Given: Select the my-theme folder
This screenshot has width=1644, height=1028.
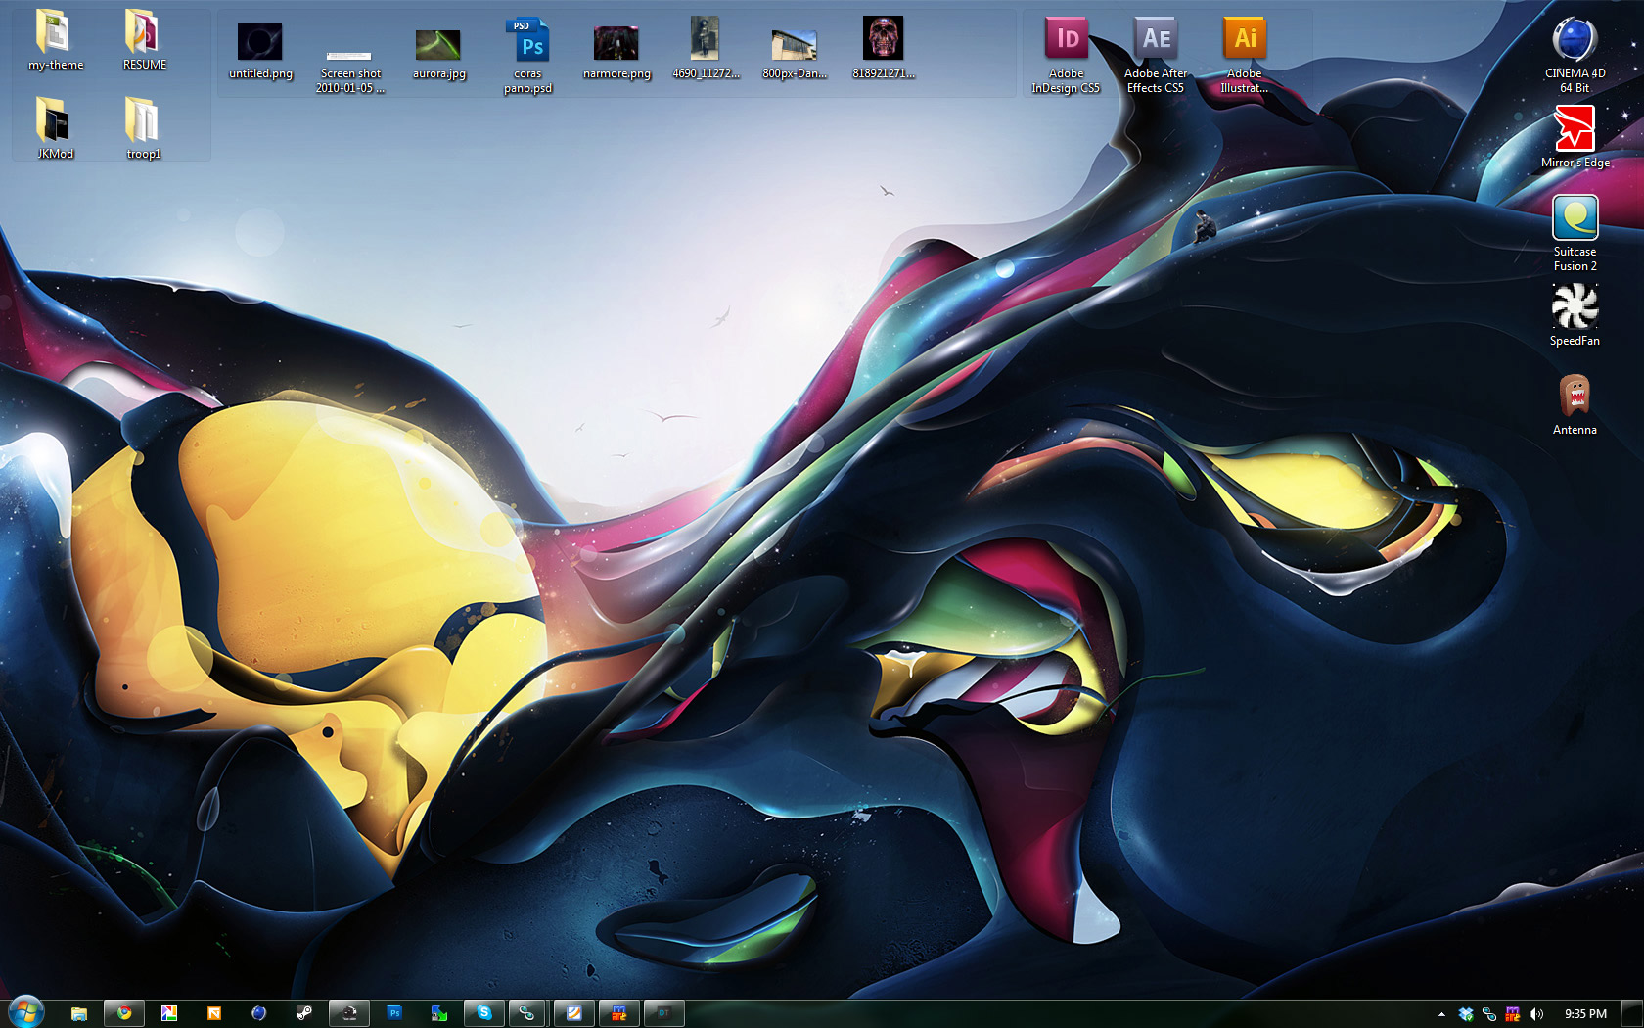Looking at the screenshot, I should (55, 33).
